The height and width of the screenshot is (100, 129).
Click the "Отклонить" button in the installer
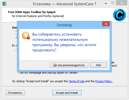point(15,93)
